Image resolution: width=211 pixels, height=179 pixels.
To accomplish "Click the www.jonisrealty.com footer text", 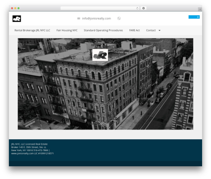I will (x=22, y=153).
